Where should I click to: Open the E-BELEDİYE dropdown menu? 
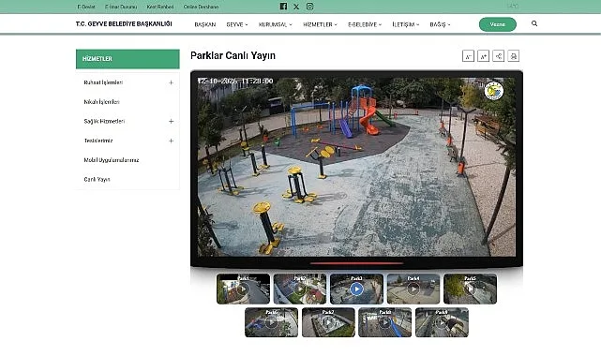click(365, 24)
